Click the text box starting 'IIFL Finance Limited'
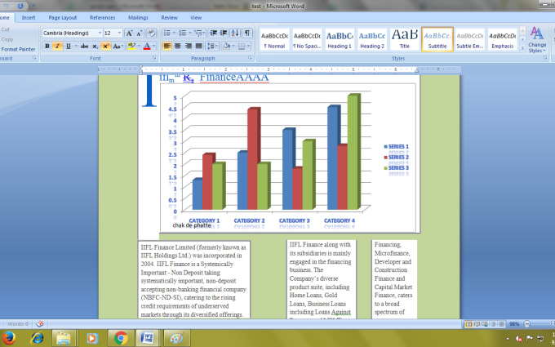 pos(194,280)
